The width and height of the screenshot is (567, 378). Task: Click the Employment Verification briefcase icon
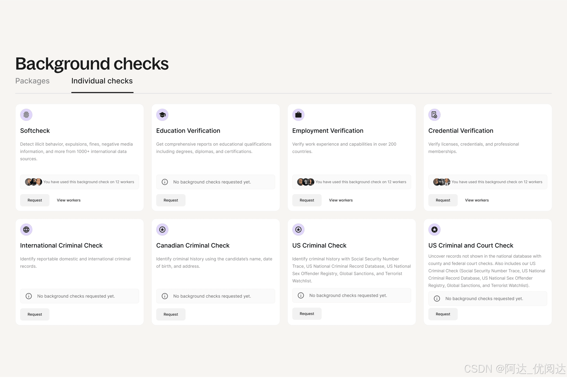(x=298, y=115)
